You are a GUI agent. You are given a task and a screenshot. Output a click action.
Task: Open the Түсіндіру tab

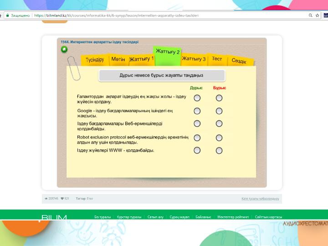point(95,60)
